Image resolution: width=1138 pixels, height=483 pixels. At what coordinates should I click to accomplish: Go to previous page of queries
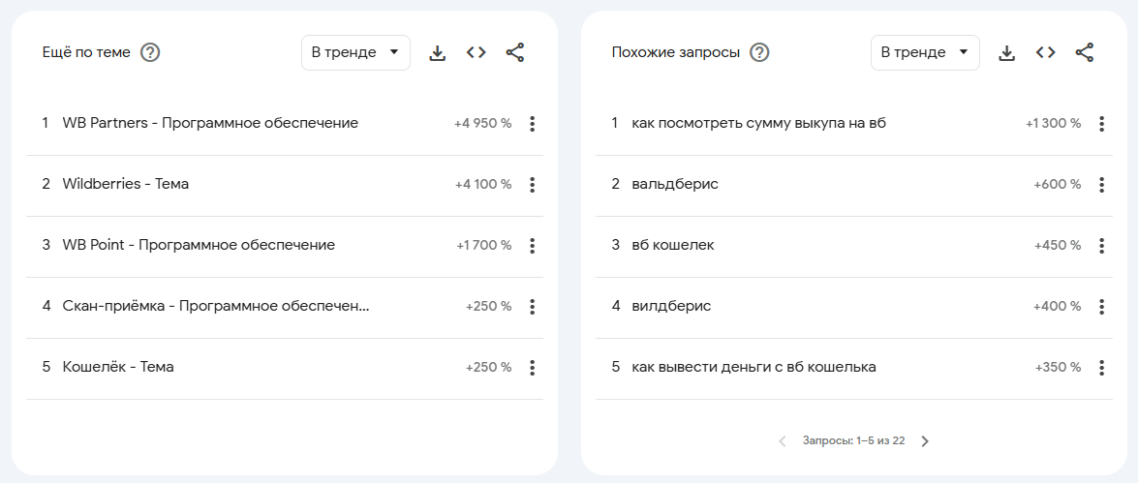[x=783, y=441]
